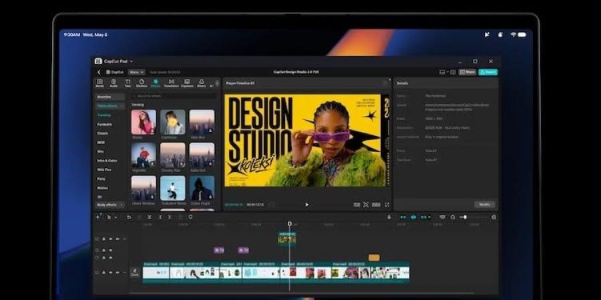Click the add track plus icon

point(97,217)
